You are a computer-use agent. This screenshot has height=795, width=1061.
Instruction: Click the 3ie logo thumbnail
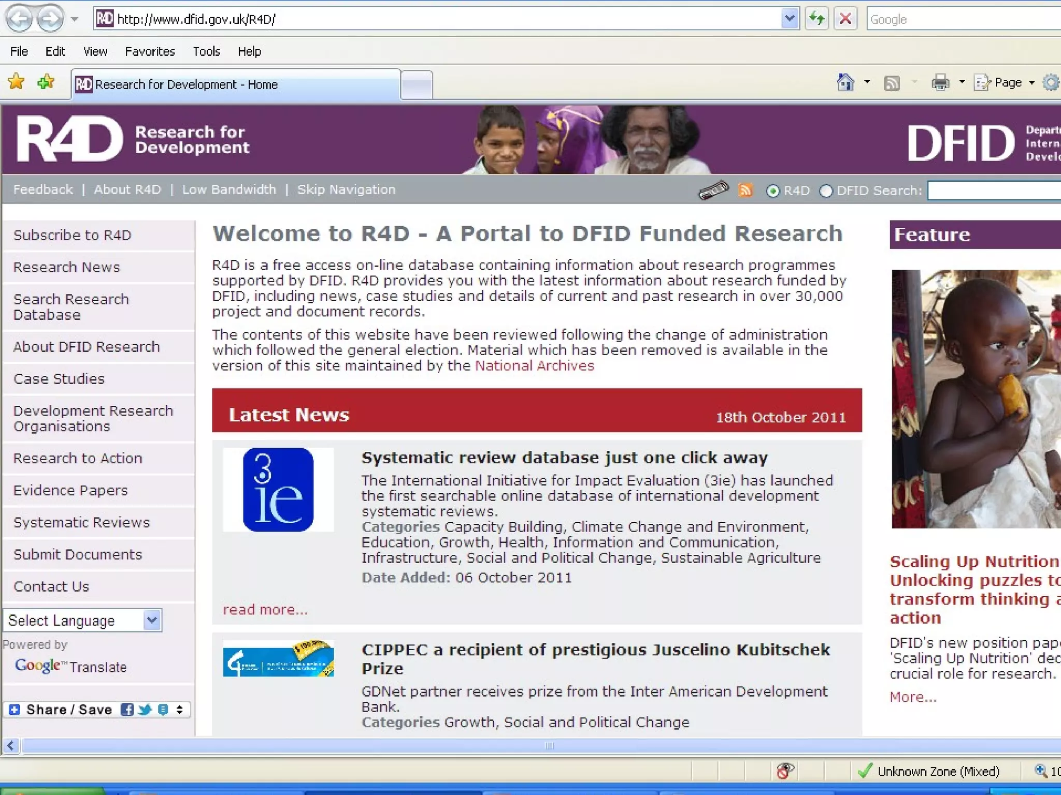278,490
